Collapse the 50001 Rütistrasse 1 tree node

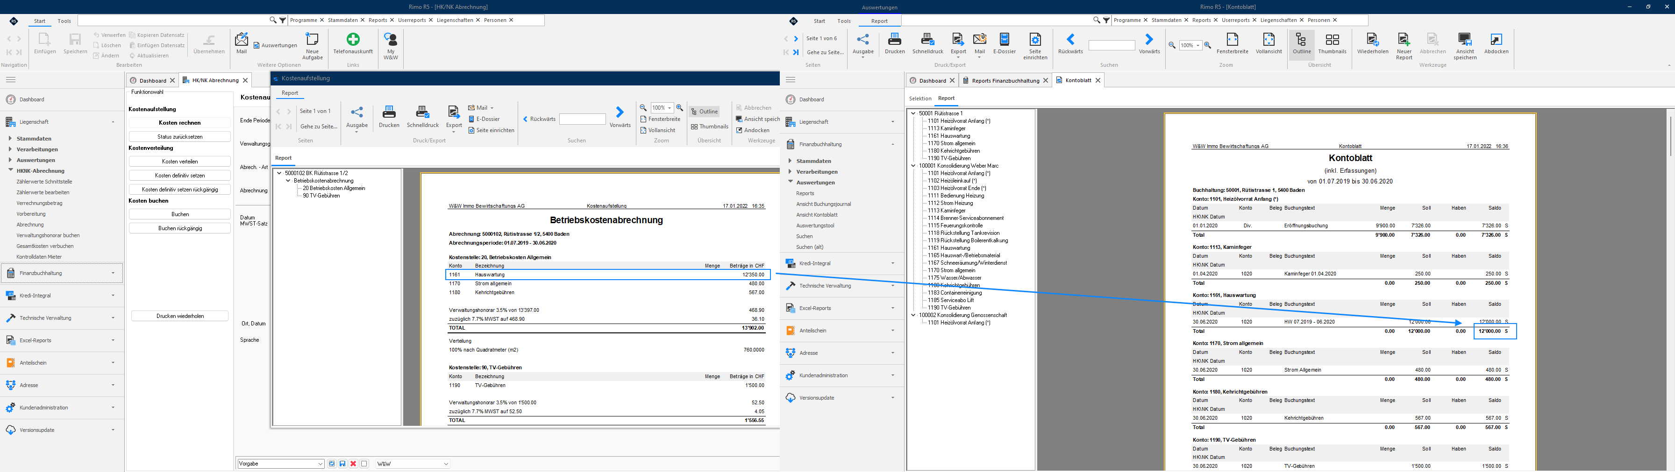[x=913, y=113]
